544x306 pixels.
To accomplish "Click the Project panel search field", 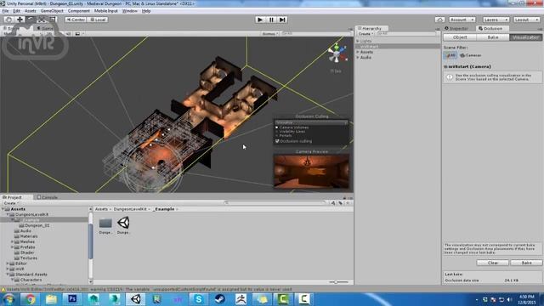I will [275, 203].
